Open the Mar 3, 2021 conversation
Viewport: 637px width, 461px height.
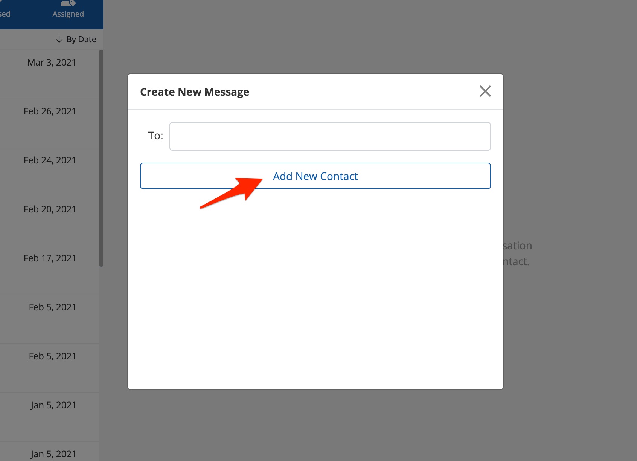(52, 63)
